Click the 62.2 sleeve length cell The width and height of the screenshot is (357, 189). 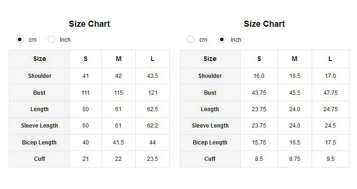pyautogui.click(x=153, y=126)
